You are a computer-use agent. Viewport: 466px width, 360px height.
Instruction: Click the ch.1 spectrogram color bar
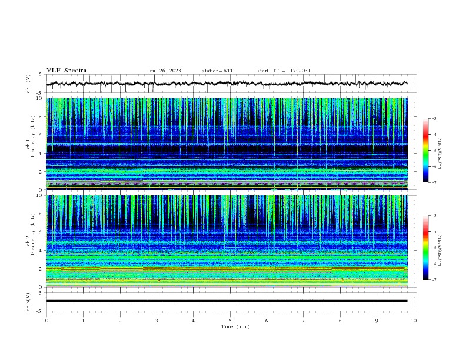tap(426, 151)
